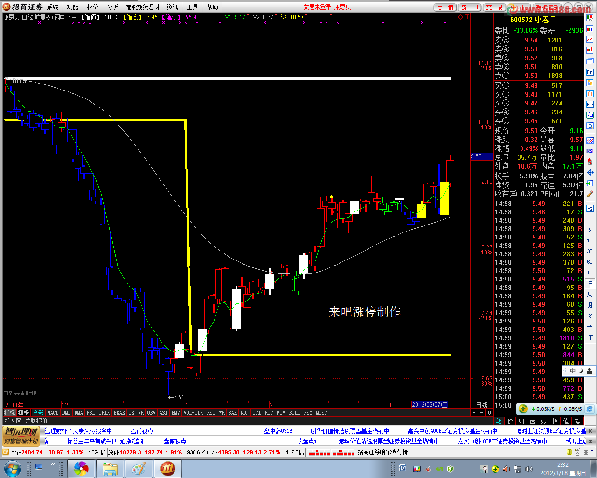
Task: Click the red S icon in sidebar
Action: click(x=590, y=162)
